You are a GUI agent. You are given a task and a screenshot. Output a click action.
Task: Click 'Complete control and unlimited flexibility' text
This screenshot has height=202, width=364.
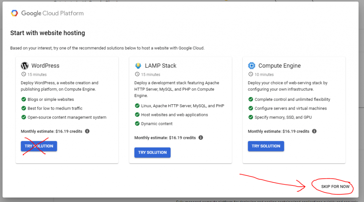pyautogui.click(x=292, y=99)
